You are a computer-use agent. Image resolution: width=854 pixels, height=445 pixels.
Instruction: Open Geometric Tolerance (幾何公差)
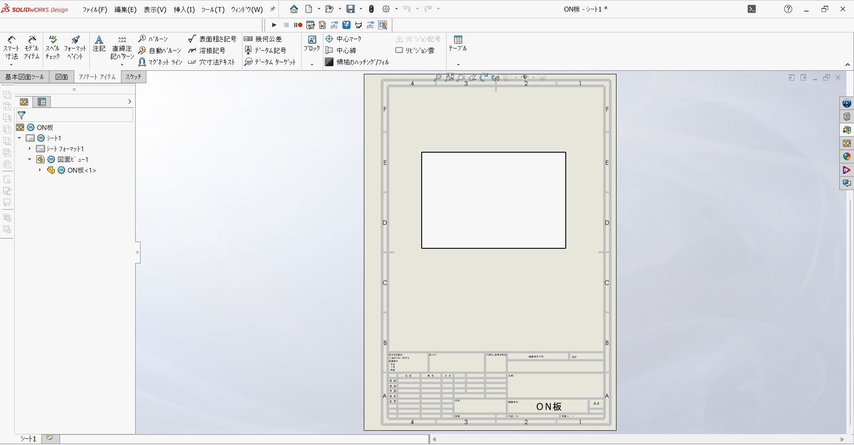[263, 39]
